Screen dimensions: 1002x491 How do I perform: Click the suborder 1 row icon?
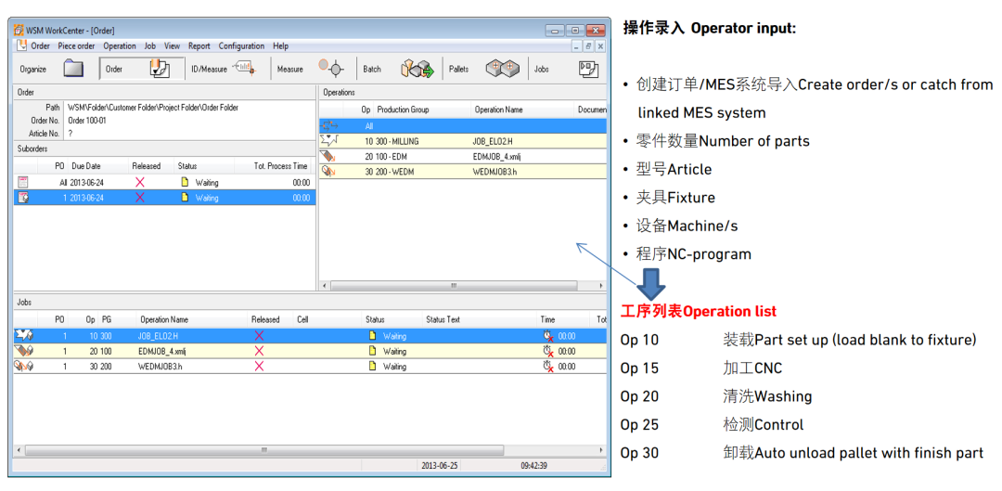click(22, 198)
